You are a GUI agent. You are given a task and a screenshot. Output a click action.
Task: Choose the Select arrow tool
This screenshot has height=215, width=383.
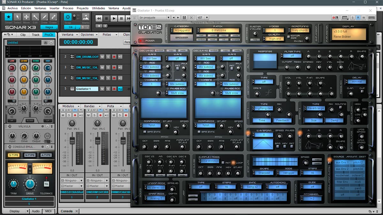click(x=18, y=17)
